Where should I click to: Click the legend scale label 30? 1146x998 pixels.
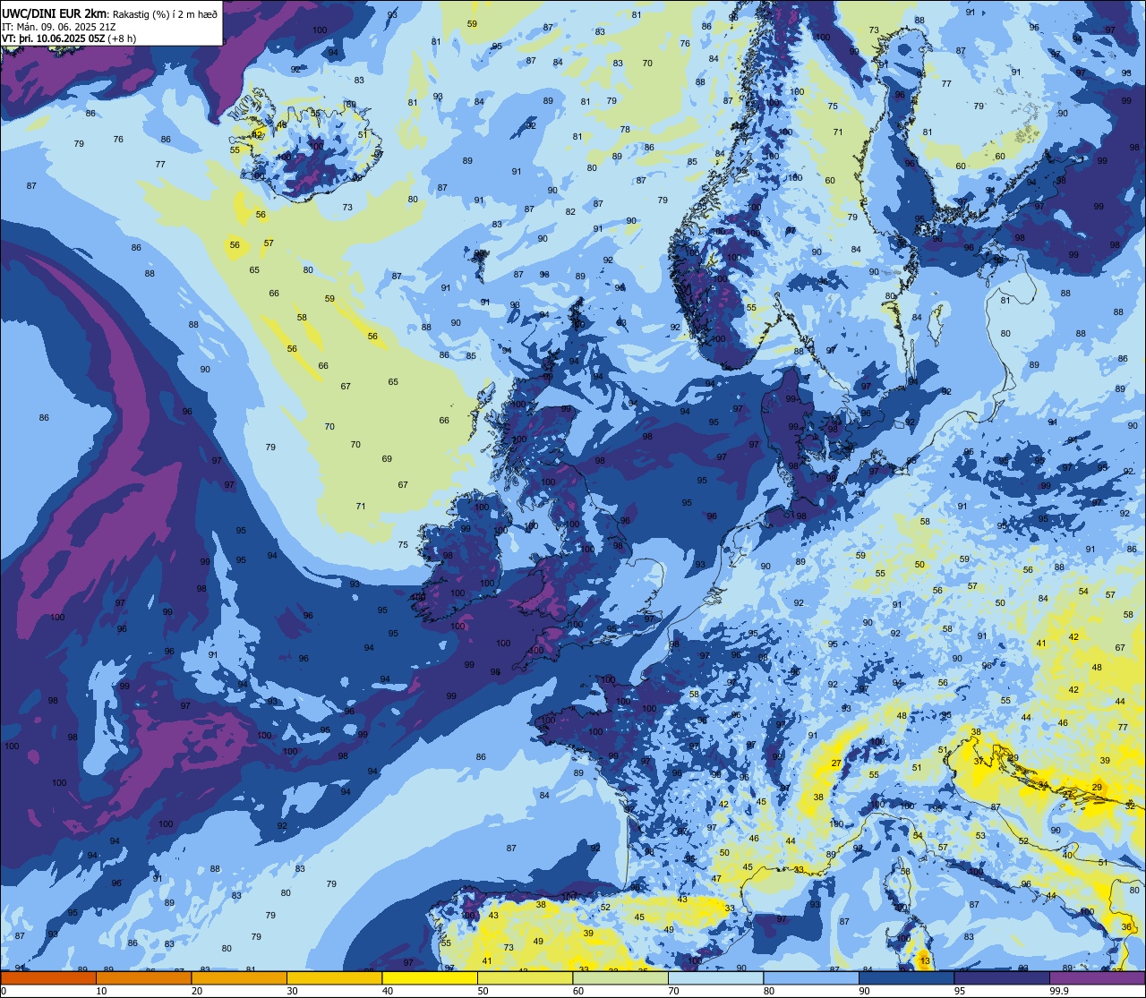[292, 991]
